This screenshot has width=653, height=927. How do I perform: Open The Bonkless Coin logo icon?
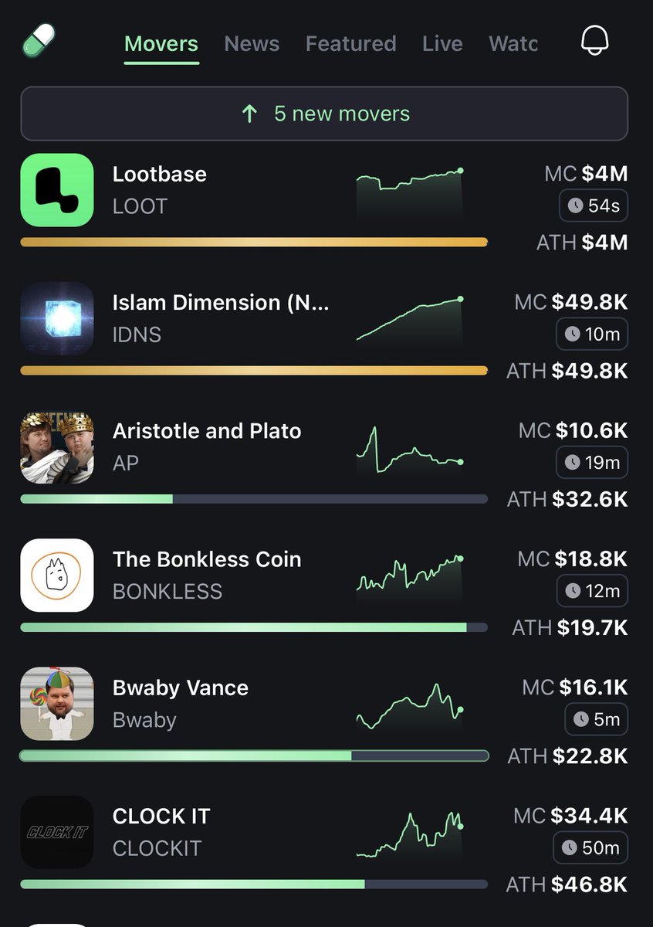tap(57, 575)
